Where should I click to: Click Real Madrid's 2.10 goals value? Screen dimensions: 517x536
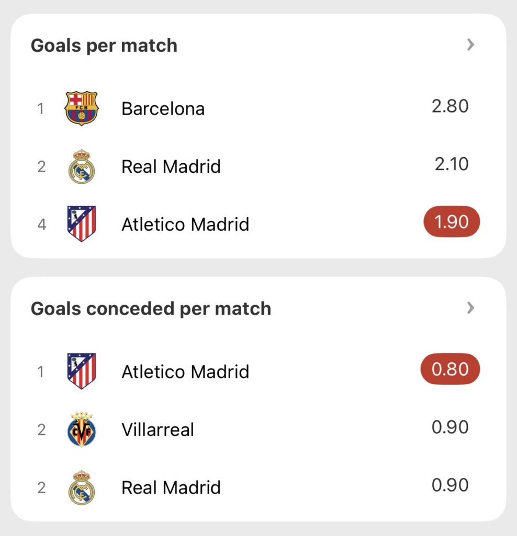point(452,164)
